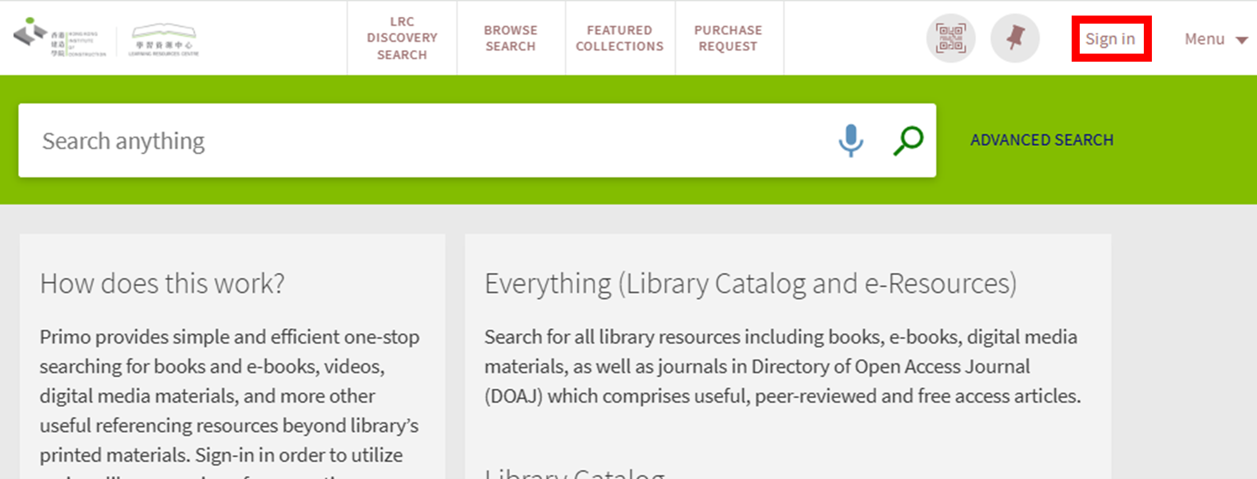Open the QR code icon
Image resolution: width=1257 pixels, height=479 pixels.
(950, 39)
